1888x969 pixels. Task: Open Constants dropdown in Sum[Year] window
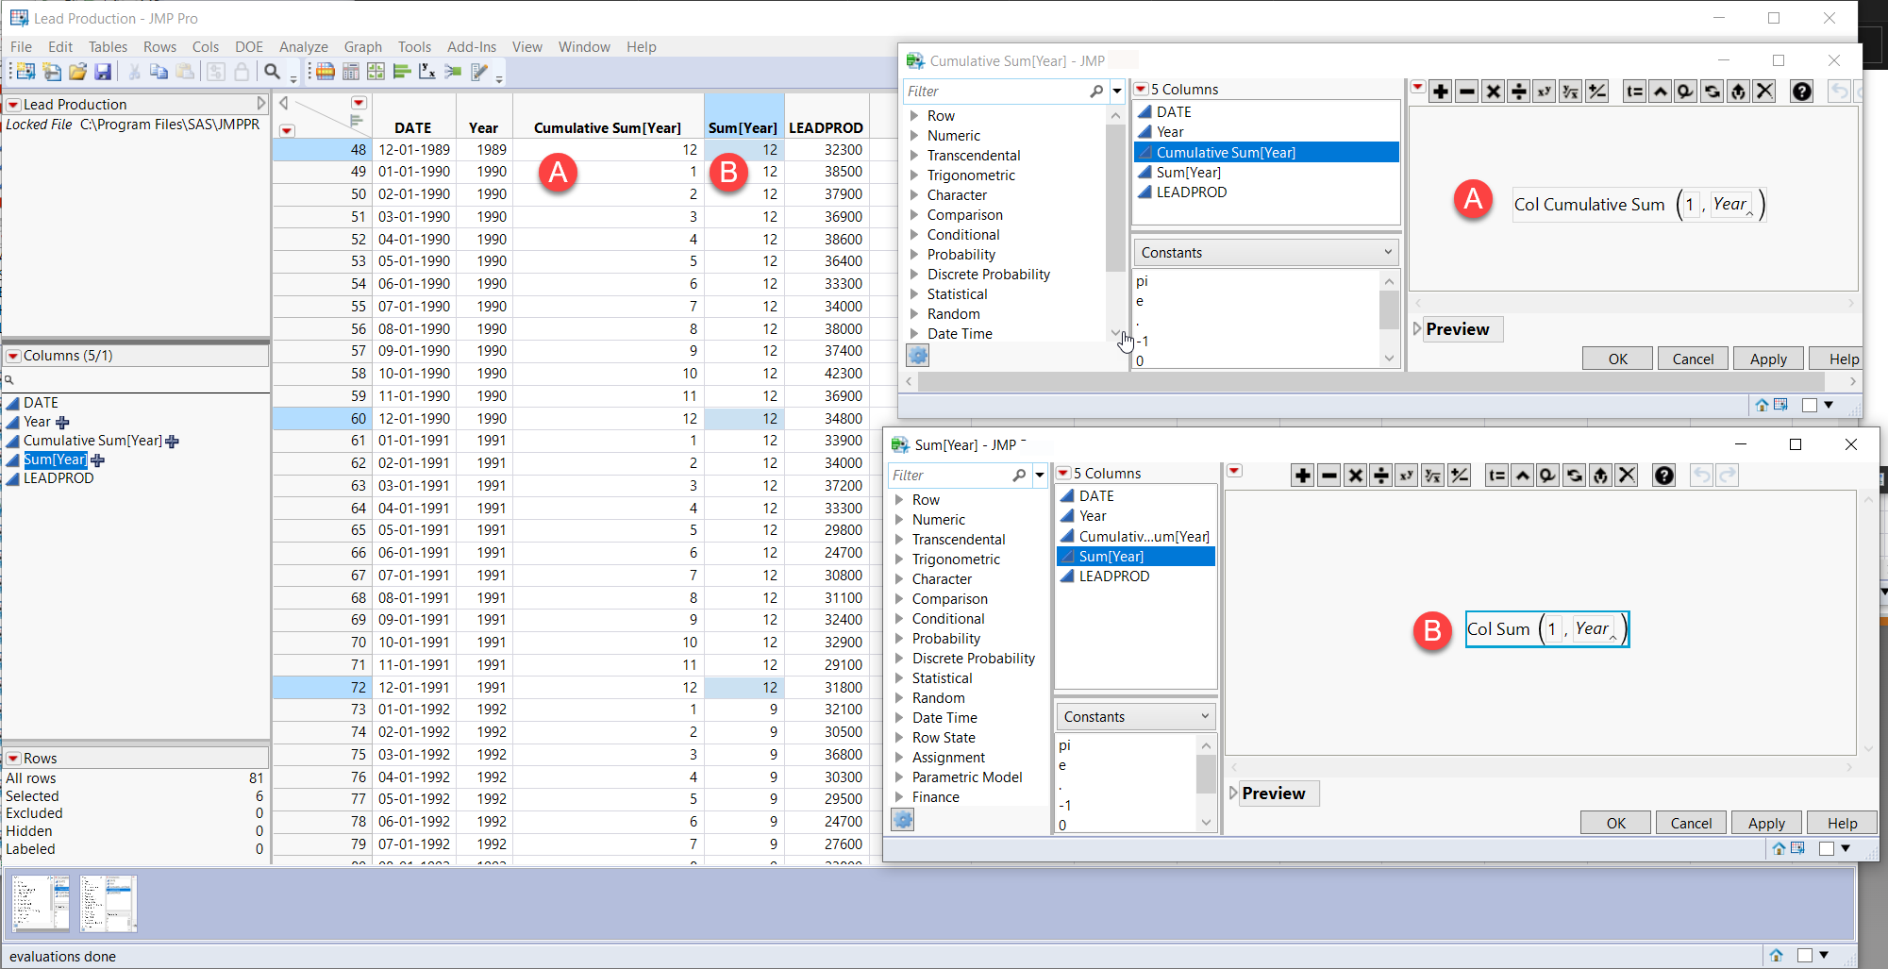1135,717
